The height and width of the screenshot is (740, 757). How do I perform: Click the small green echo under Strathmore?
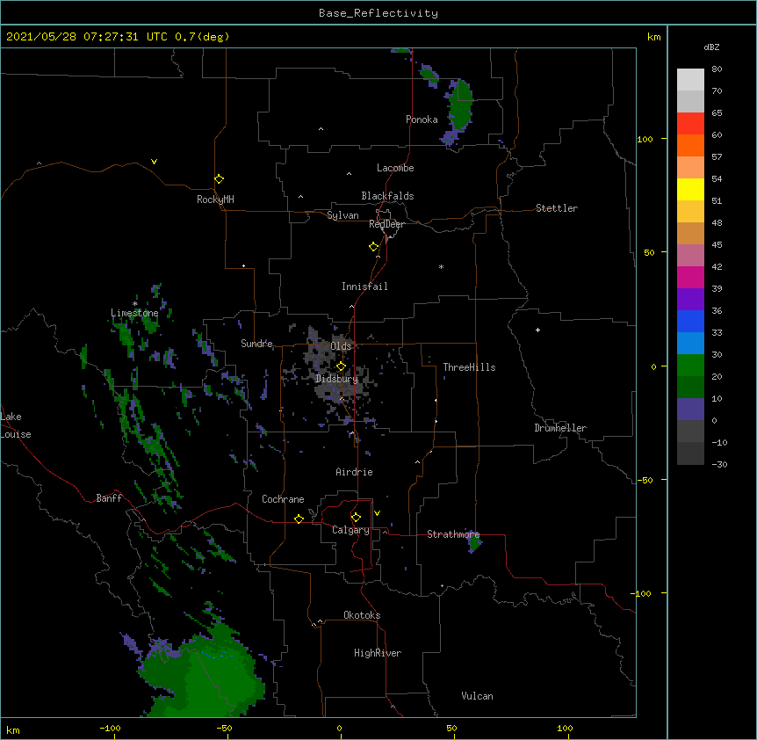tap(475, 544)
